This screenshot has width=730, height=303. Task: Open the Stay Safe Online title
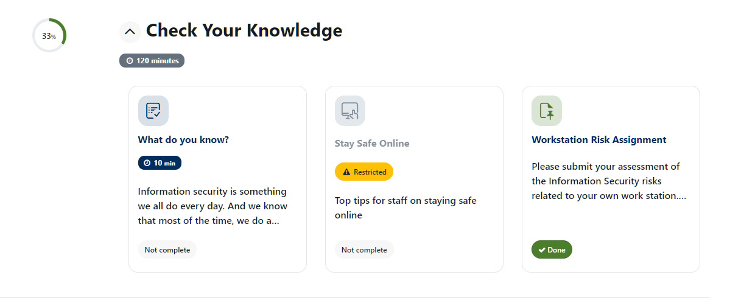[x=372, y=144]
